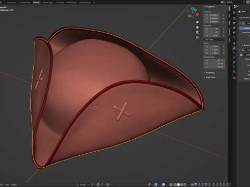
Task: Open the View Layer properties tab icon
Action: pos(234,28)
